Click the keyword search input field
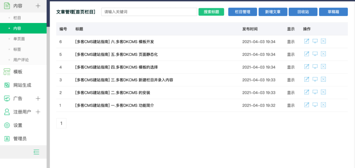Screen dimensions: 355x168 [x=149, y=12]
